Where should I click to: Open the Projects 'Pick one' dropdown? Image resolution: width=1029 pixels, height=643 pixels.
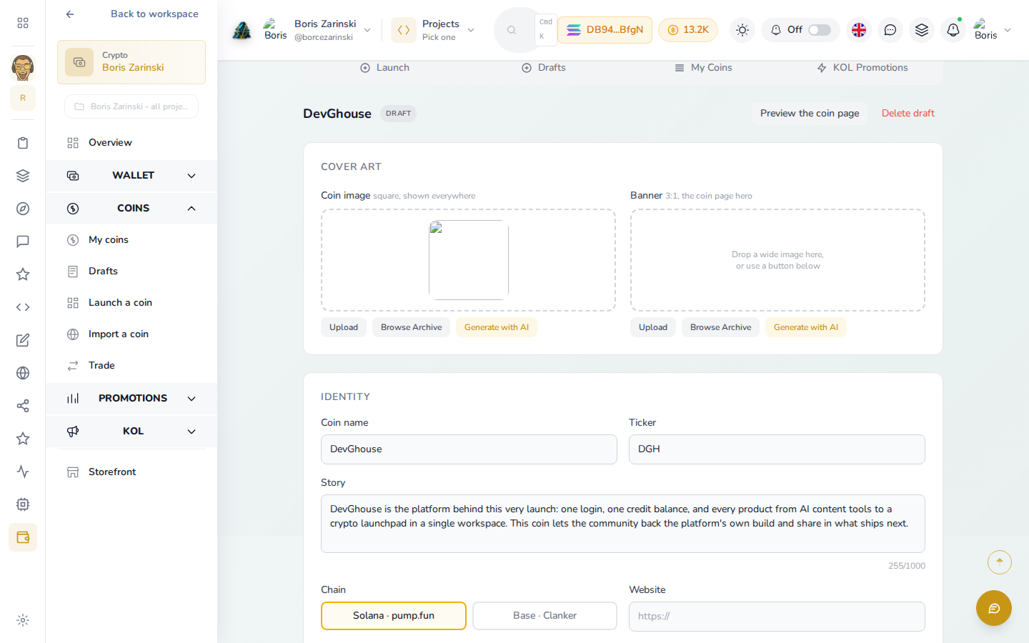click(433, 30)
